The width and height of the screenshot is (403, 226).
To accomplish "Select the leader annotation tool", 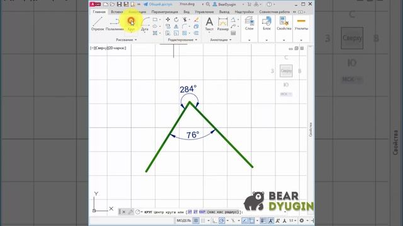I will (233, 26).
